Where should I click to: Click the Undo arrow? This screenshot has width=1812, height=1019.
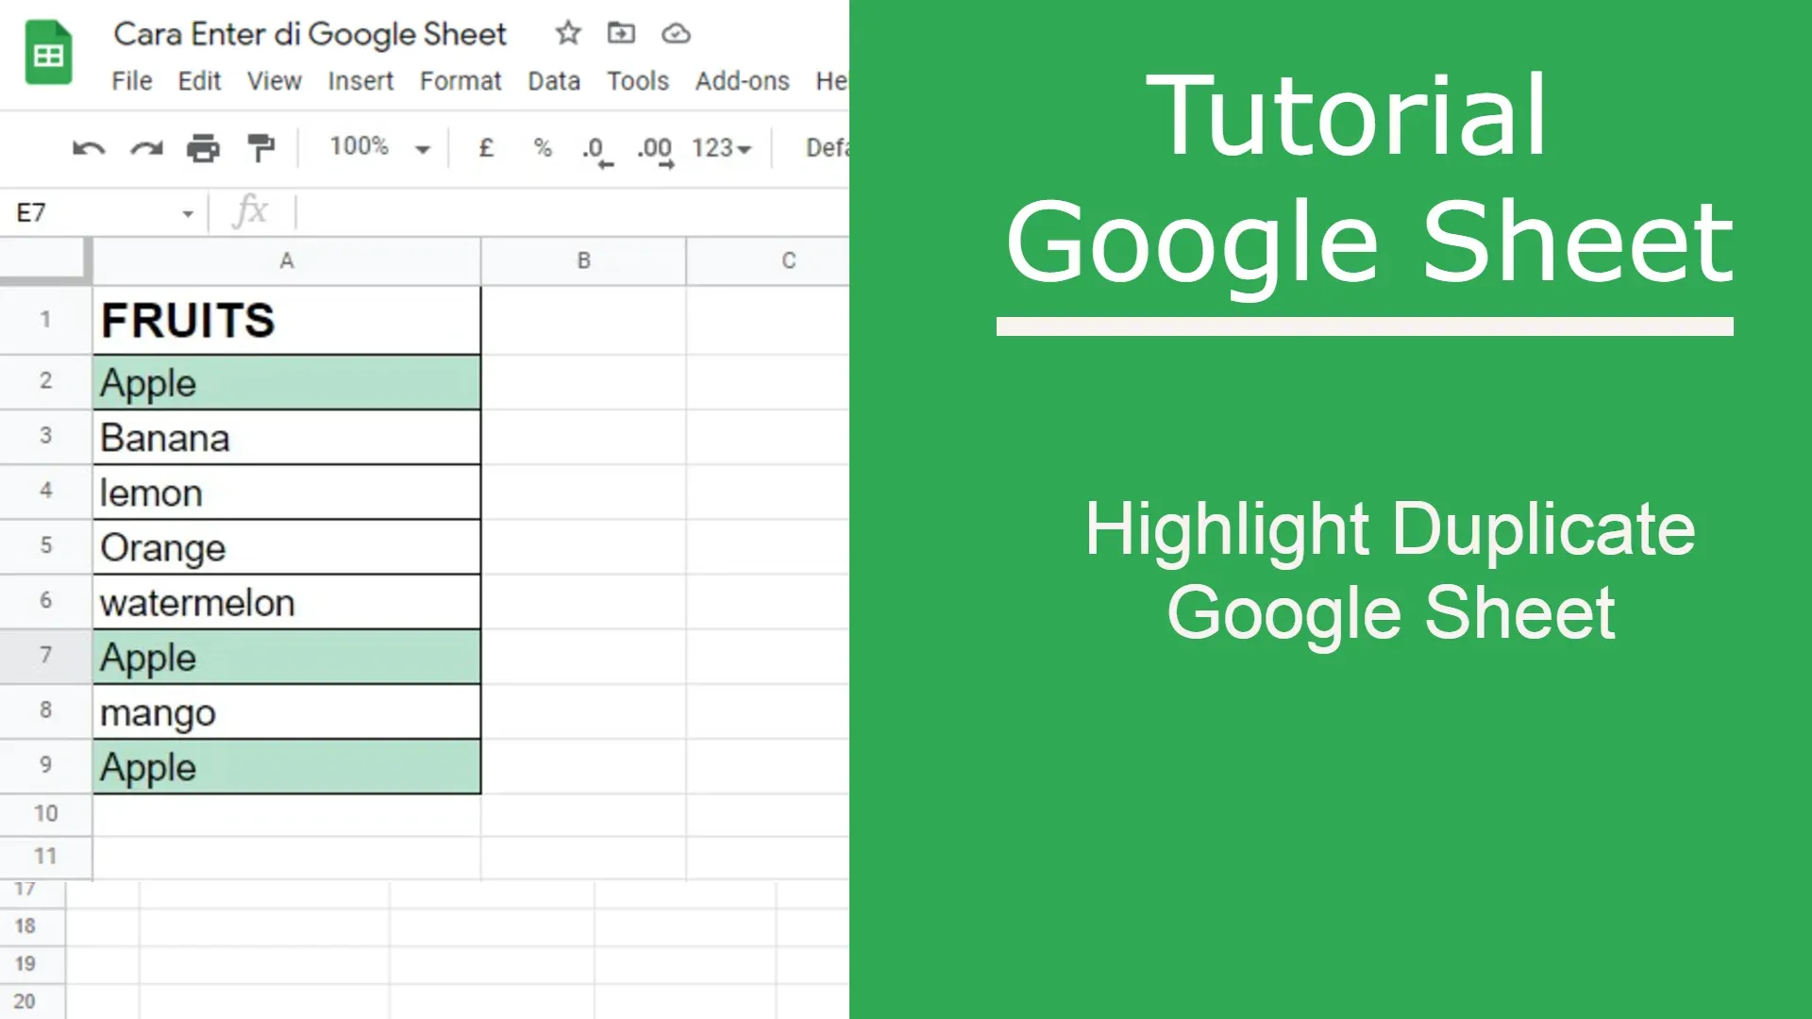point(89,148)
